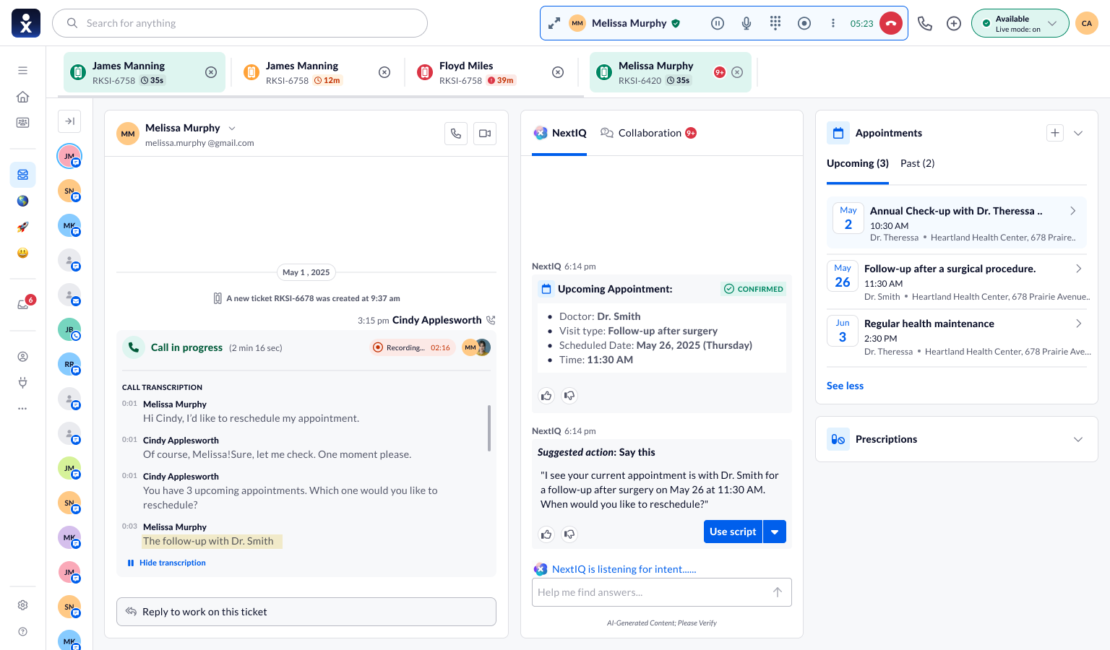
Task: Add a new appointment with the plus icon
Action: tap(1055, 133)
